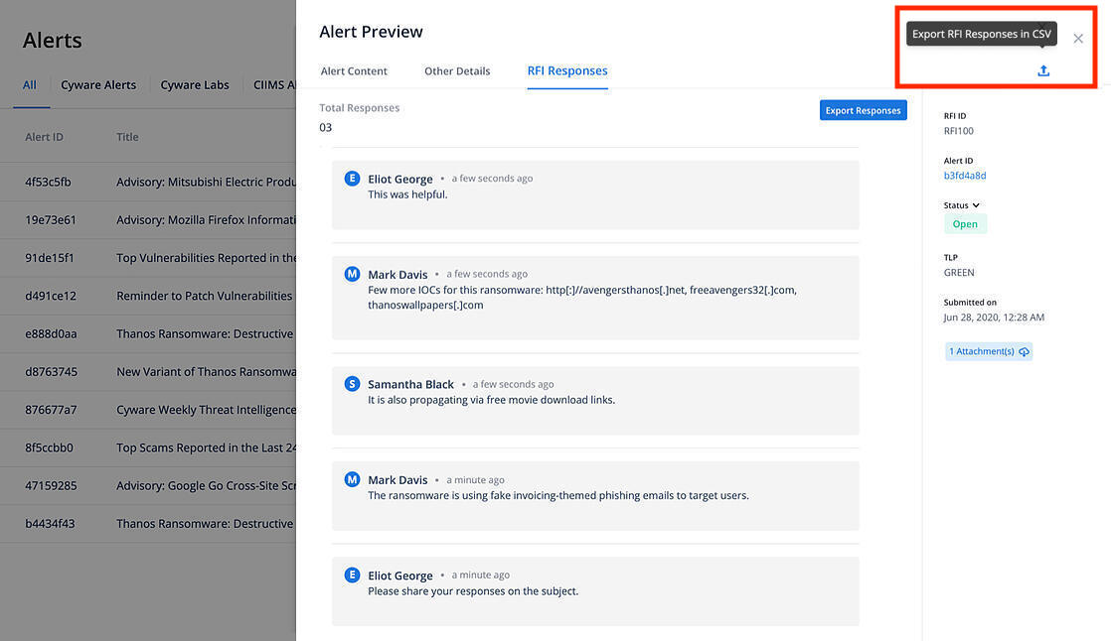Click the export upload icon

(x=1043, y=71)
